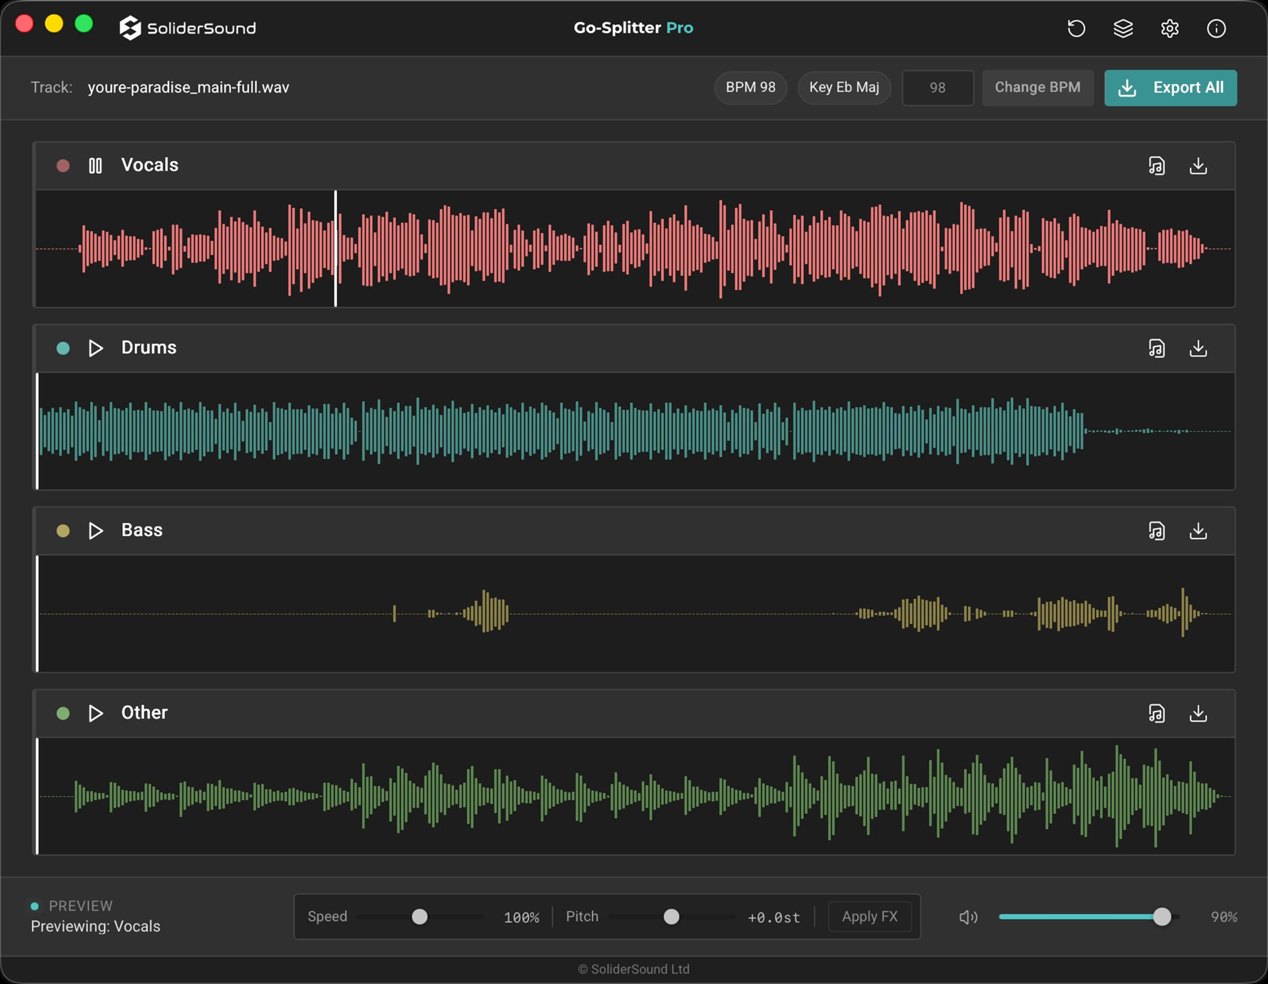Image resolution: width=1268 pixels, height=984 pixels.
Task: Pause the Vocals preview
Action: tap(95, 166)
